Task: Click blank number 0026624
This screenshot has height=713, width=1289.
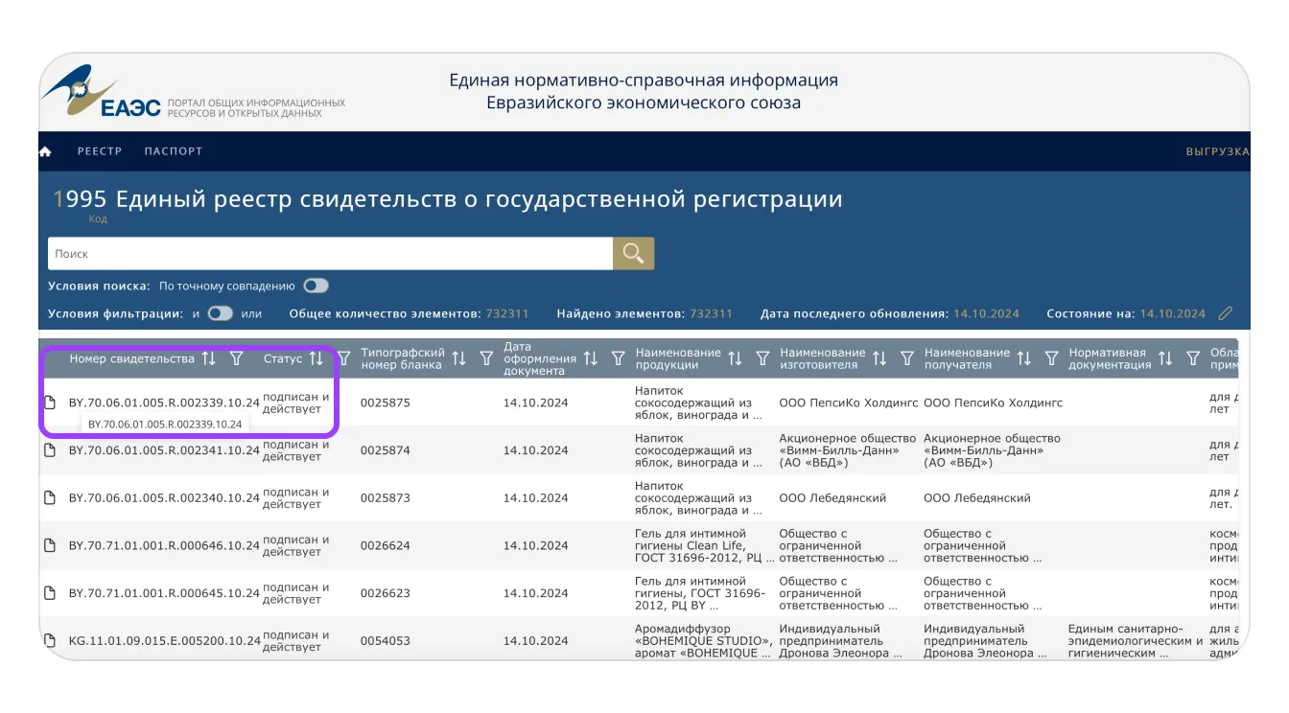Action: (x=386, y=545)
